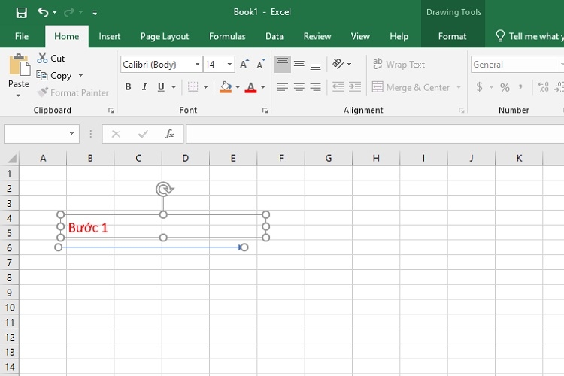Apply Percent Style format
This screenshot has height=376, width=564.
point(505,87)
